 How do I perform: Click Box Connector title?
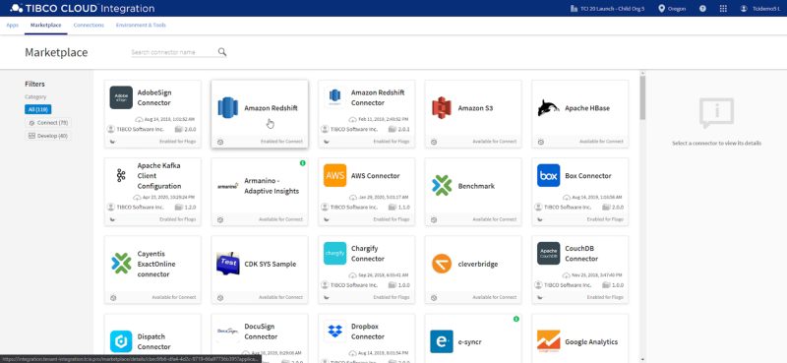point(588,176)
